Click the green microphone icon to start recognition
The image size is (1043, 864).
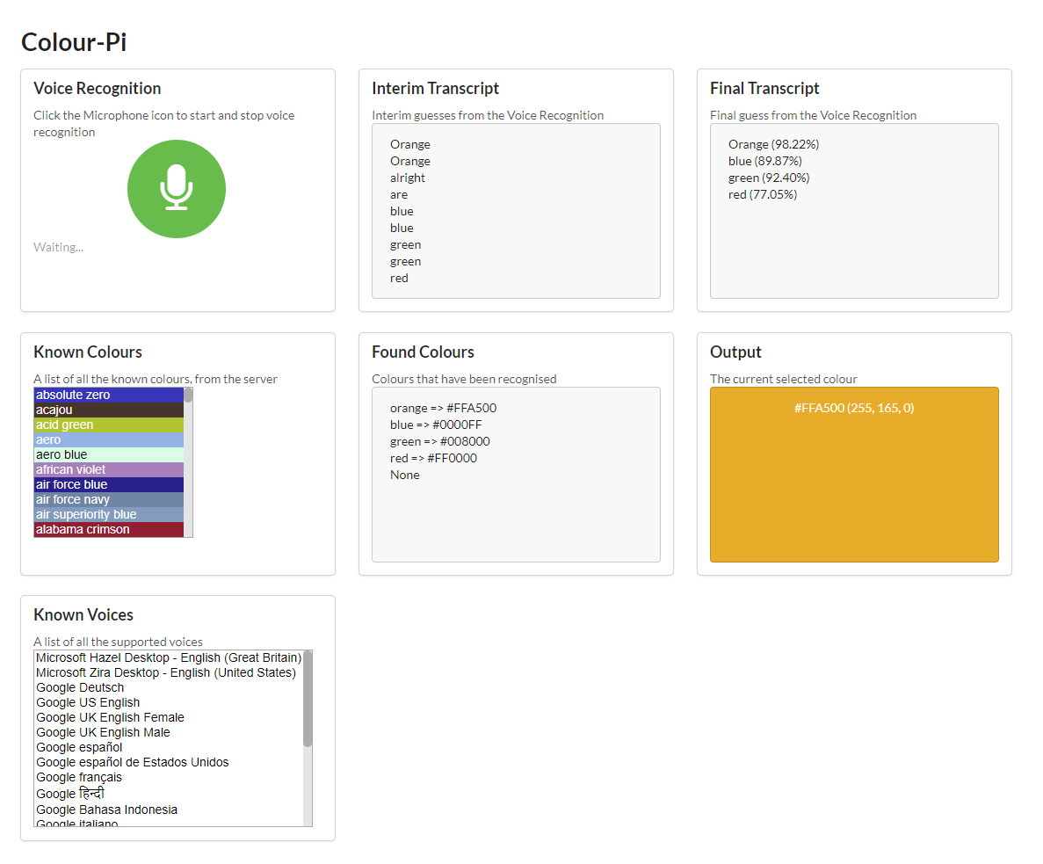click(x=176, y=188)
